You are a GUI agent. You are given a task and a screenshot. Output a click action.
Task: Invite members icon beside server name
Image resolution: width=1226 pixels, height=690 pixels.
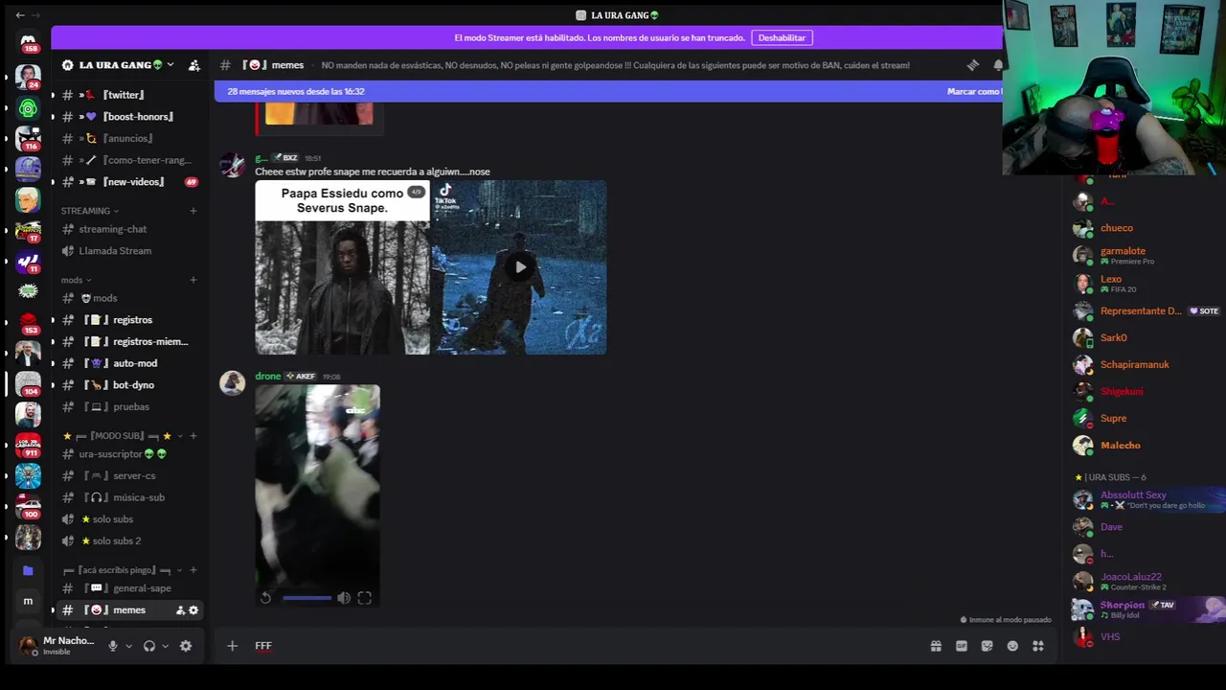tap(194, 65)
